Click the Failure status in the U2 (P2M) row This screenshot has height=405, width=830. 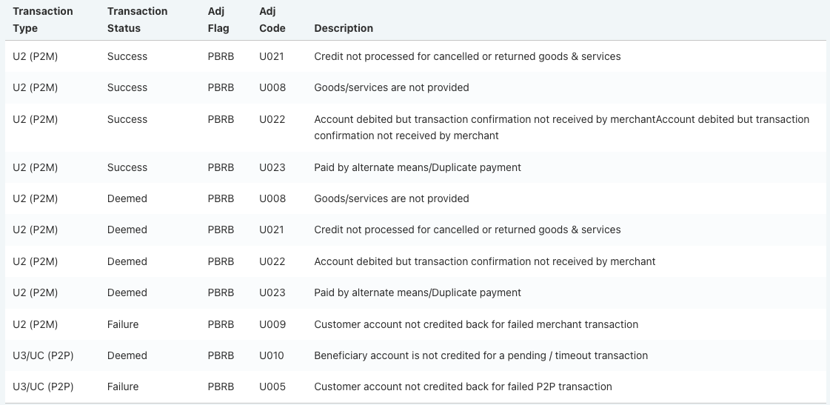[x=123, y=324]
